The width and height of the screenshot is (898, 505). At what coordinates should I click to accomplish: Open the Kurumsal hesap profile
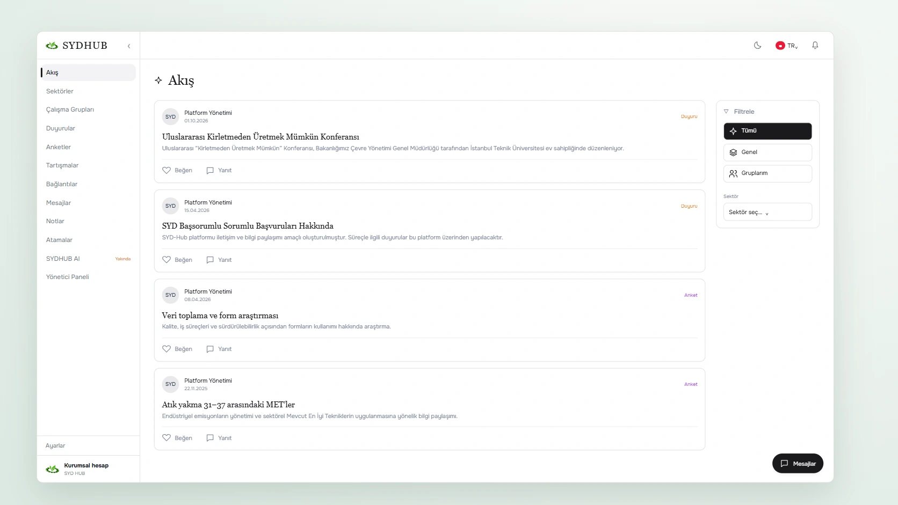point(88,469)
